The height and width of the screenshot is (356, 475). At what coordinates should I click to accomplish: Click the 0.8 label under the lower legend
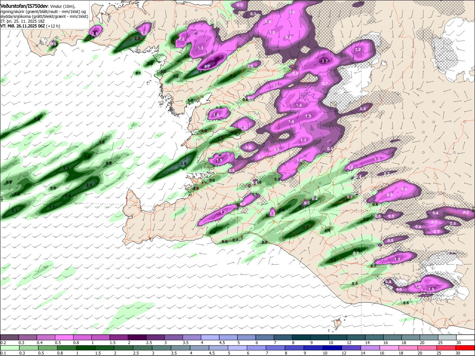tap(60, 353)
